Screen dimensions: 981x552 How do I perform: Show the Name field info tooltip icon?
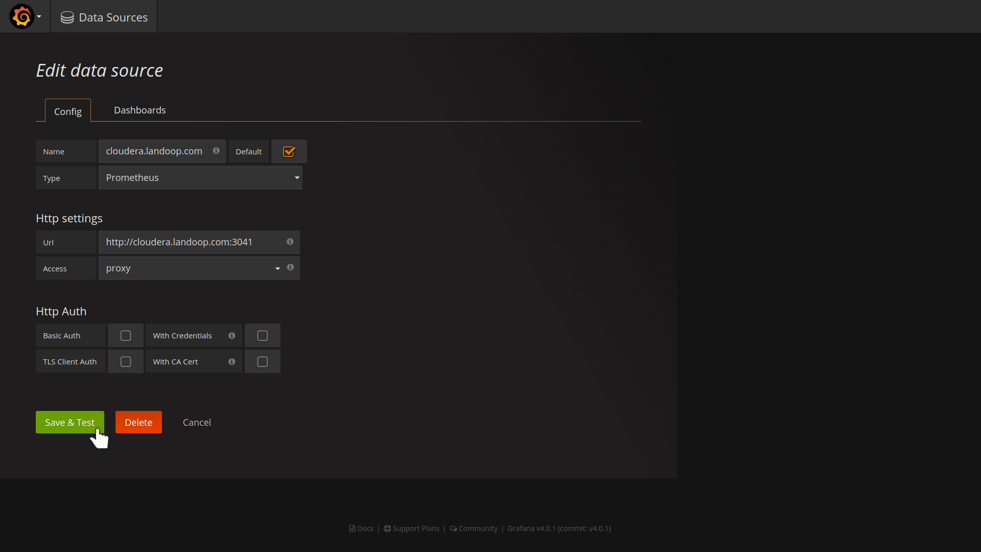point(216,151)
